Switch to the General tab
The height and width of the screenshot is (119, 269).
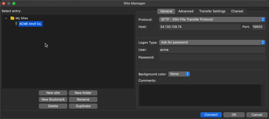coord(166,11)
